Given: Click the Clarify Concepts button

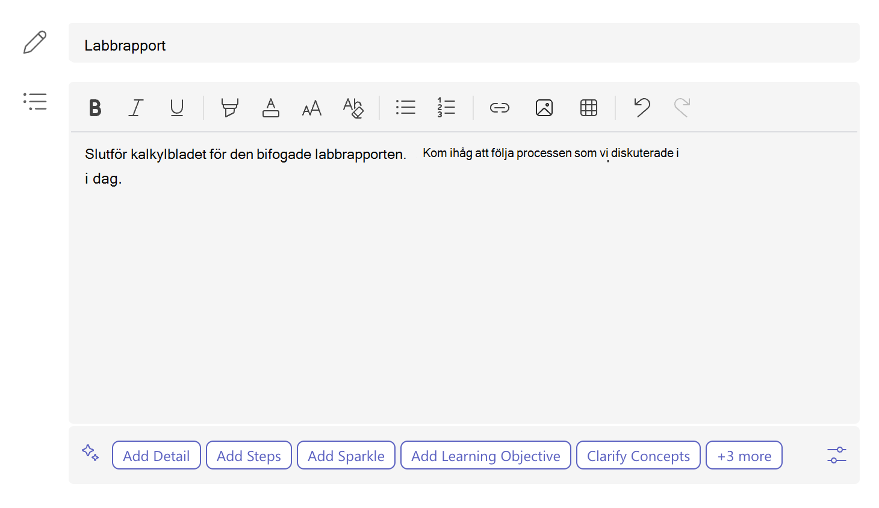Looking at the screenshot, I should [638, 456].
